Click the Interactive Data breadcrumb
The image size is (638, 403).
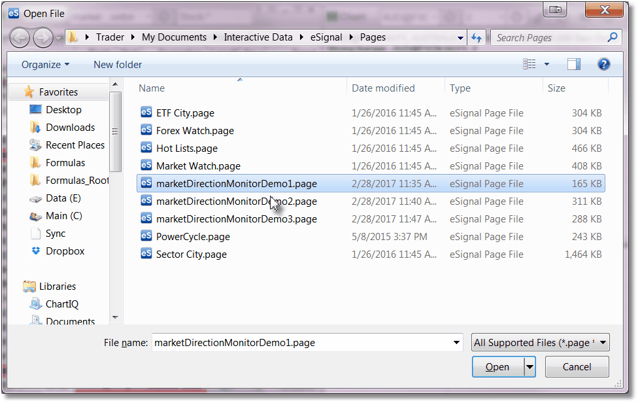pos(258,37)
